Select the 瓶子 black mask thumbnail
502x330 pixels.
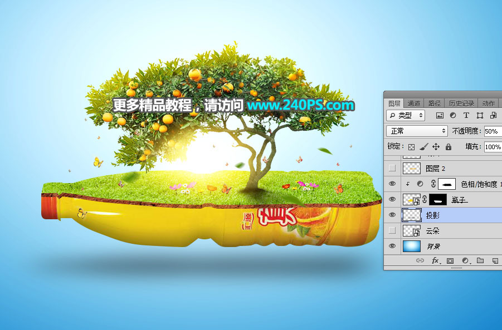[438, 200]
